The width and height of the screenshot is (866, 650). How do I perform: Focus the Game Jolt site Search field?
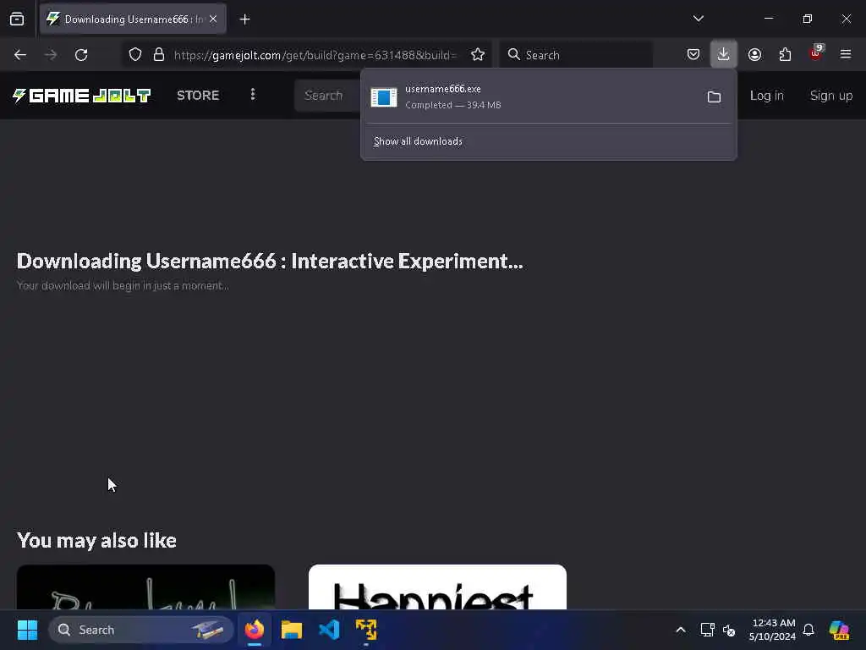pyautogui.click(x=327, y=96)
